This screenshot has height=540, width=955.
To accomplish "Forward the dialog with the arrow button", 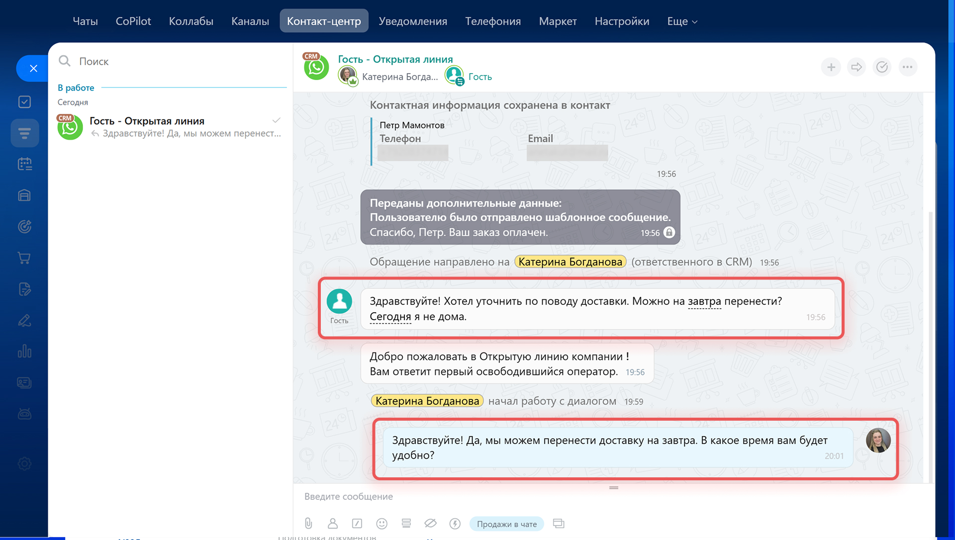I will [x=856, y=67].
